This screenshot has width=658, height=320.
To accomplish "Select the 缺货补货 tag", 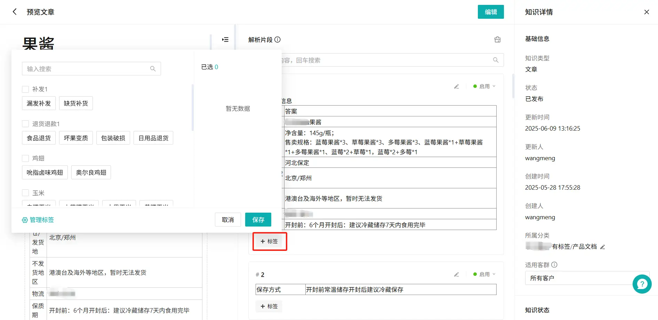I will tap(76, 103).
